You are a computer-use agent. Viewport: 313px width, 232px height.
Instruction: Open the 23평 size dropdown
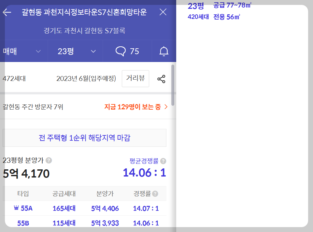75,51
